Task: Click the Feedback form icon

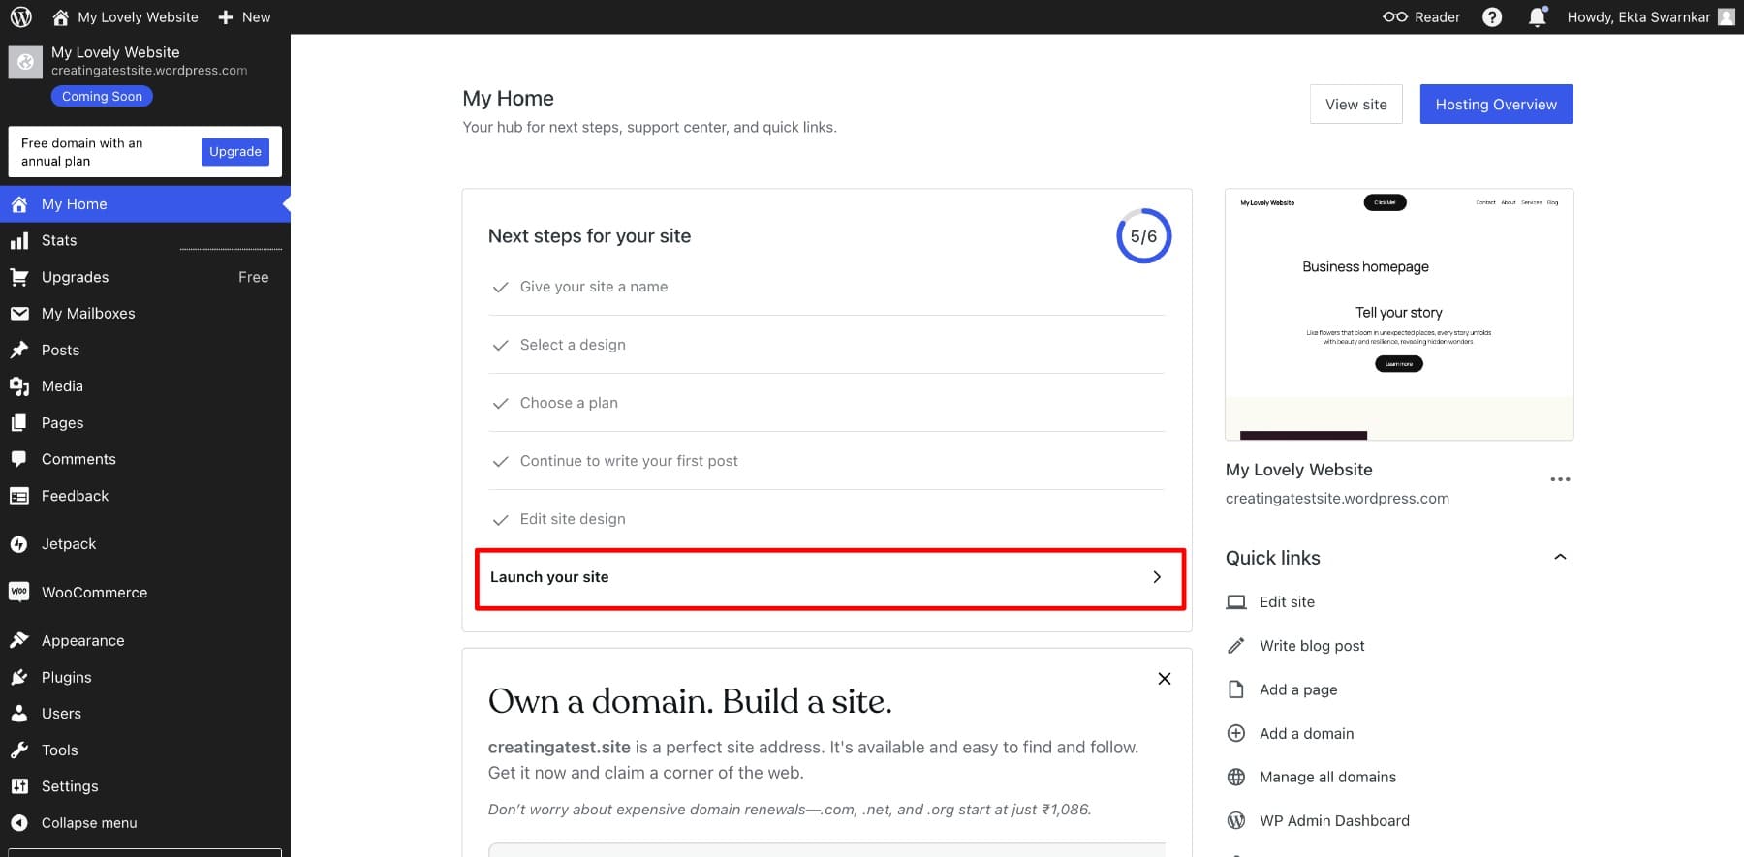Action: [x=19, y=496]
